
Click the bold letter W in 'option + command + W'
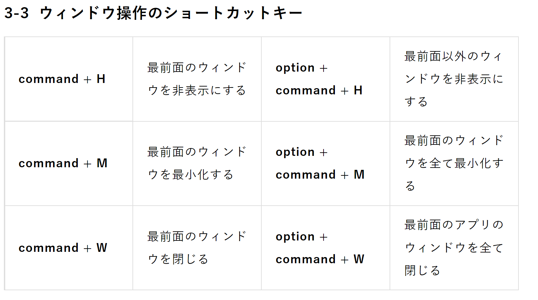tap(359, 259)
